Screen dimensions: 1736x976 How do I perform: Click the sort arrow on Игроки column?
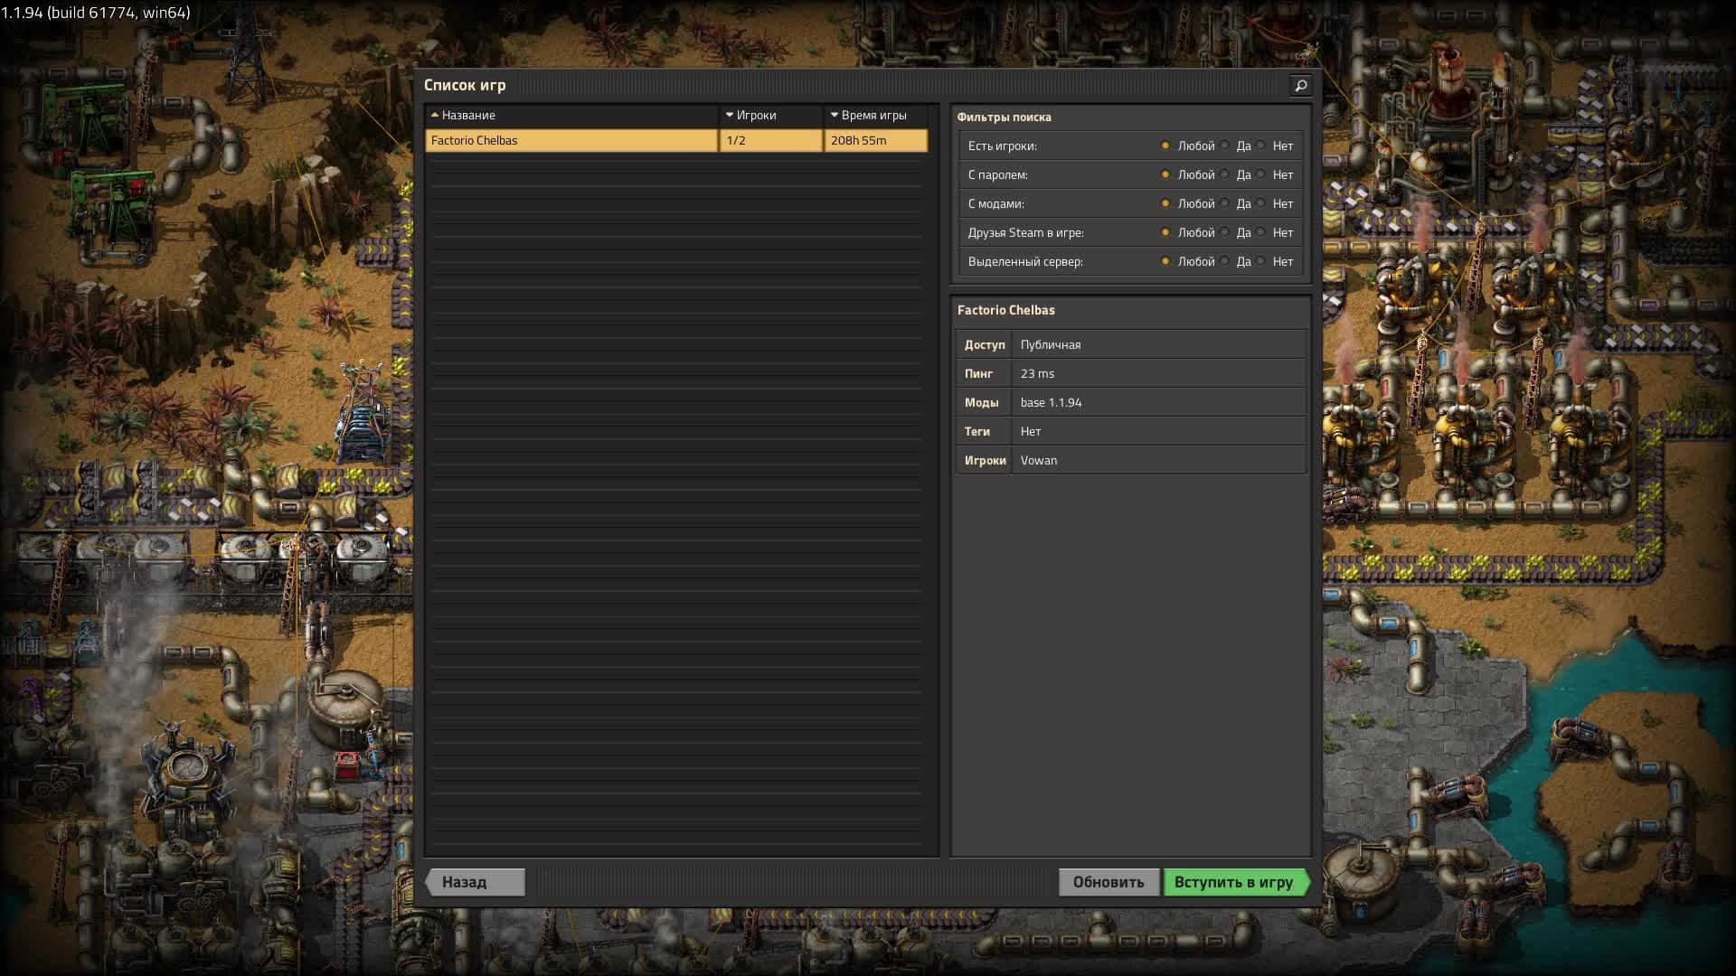(x=730, y=116)
